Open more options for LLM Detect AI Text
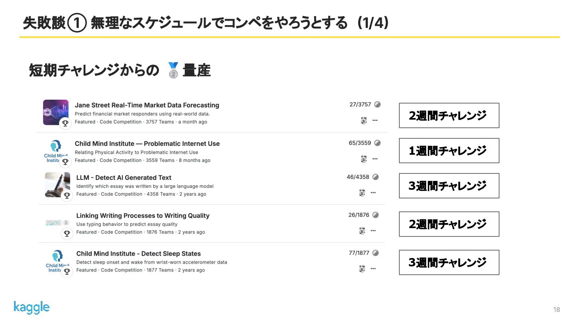The width and height of the screenshot is (575, 323). (373, 193)
